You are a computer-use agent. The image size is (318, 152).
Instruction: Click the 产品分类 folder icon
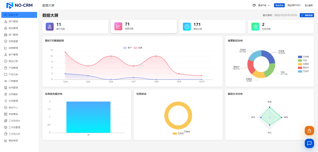tap(6, 74)
